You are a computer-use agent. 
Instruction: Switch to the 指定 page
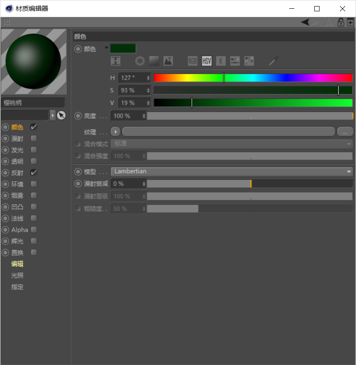tap(17, 287)
